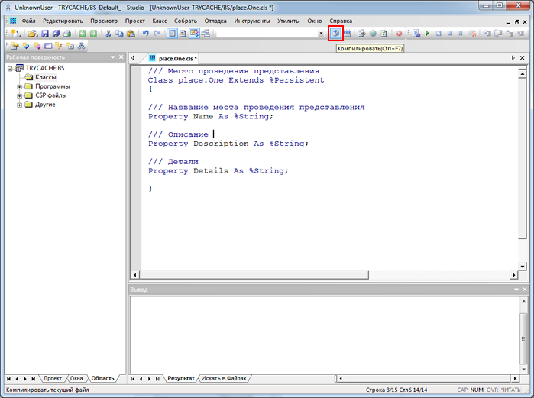
Task: Expand the CSP файлы folder
Action: pyautogui.click(x=19, y=96)
